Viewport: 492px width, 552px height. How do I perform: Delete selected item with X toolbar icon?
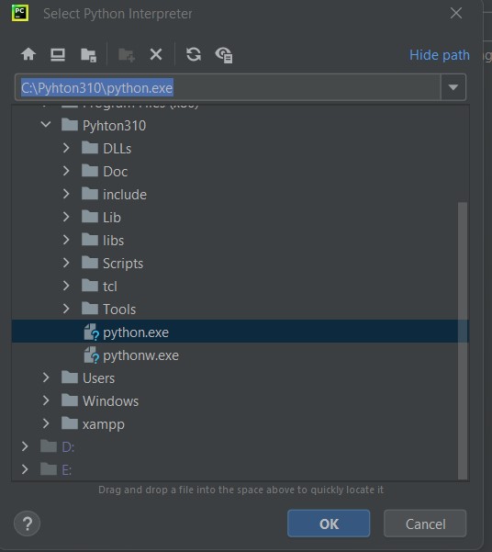pyautogui.click(x=156, y=54)
